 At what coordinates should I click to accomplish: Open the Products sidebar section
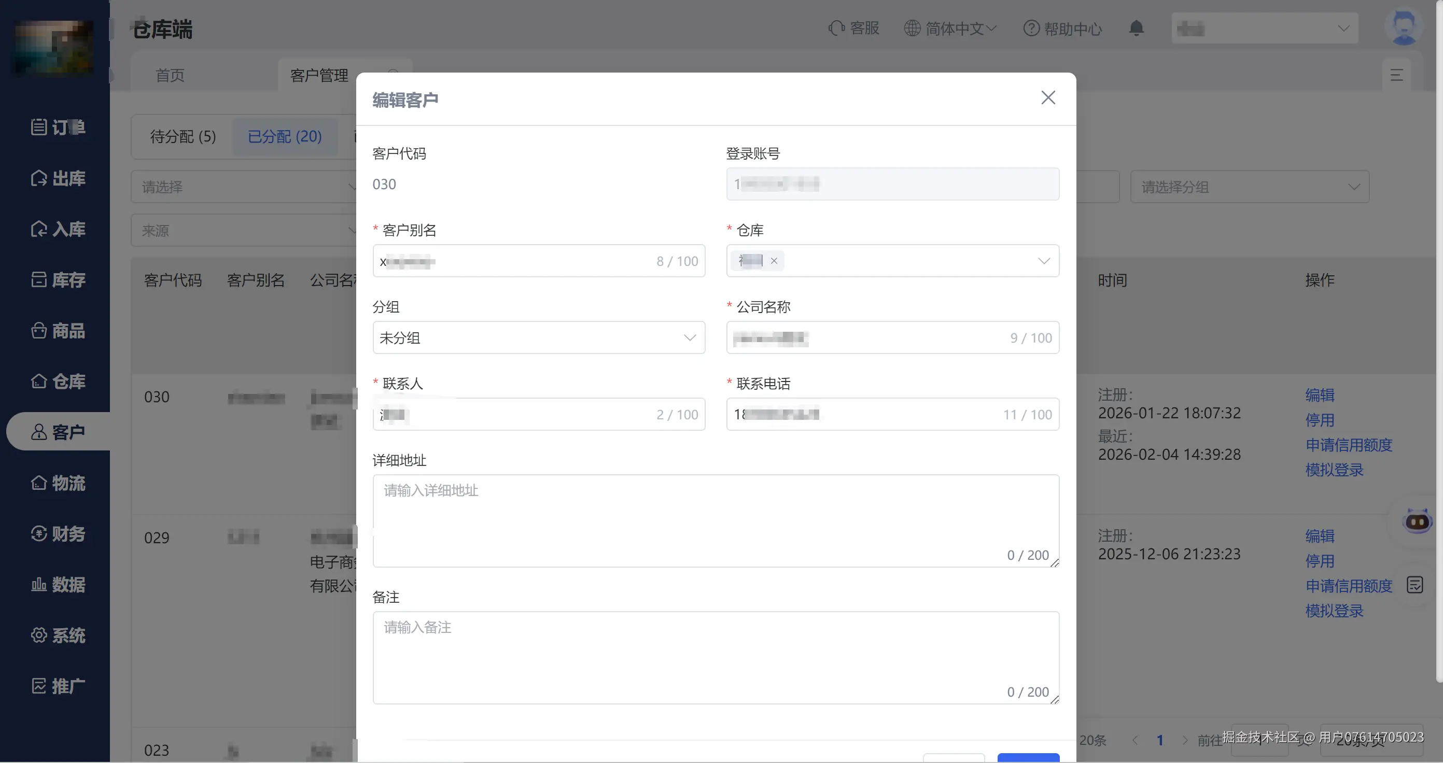[58, 330]
